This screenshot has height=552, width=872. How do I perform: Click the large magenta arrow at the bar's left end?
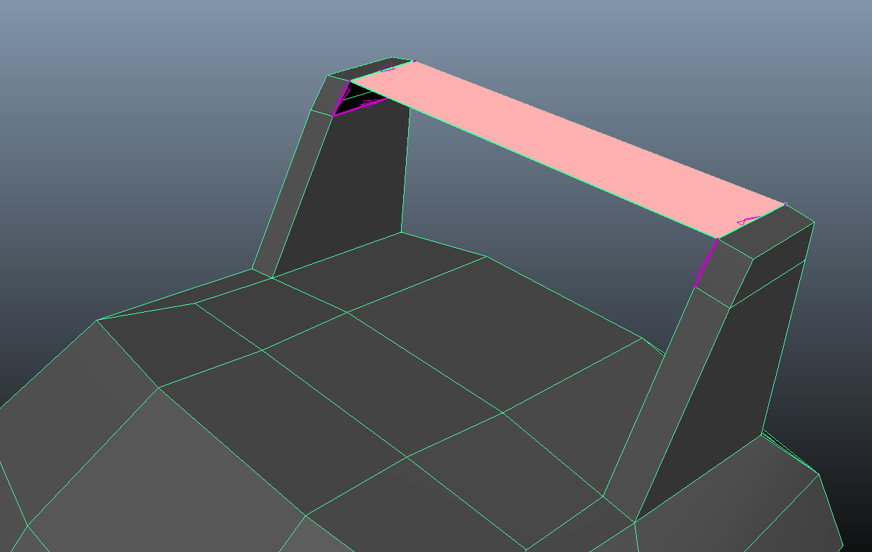367,104
